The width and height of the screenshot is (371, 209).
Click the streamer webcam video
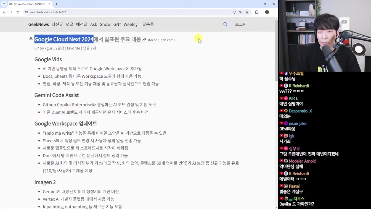(x=325, y=36)
